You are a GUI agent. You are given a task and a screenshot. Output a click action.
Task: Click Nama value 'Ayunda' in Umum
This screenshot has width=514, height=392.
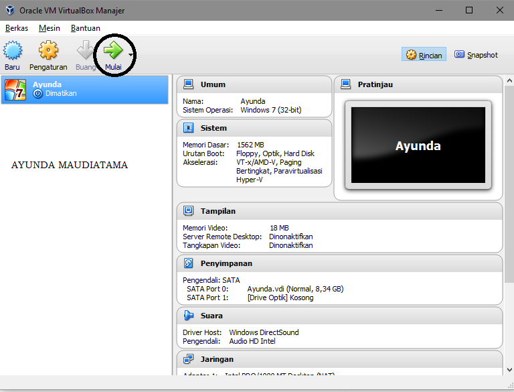point(253,101)
